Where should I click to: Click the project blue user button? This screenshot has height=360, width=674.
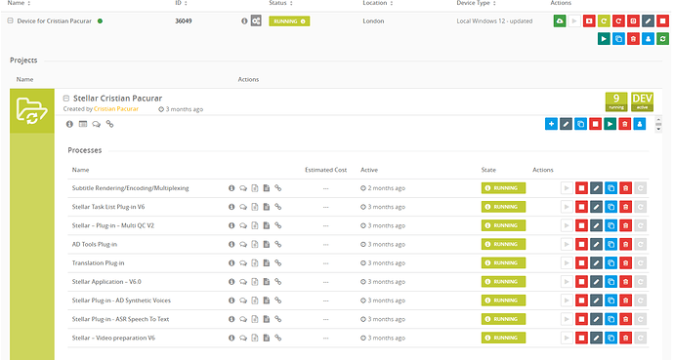(x=640, y=124)
